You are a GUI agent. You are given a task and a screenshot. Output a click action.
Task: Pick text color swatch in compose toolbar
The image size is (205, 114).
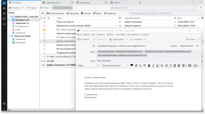[x=132, y=65]
